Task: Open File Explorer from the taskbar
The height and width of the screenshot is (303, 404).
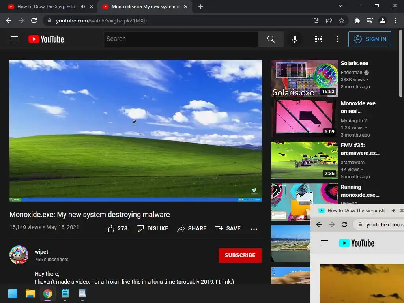Action: tap(30, 294)
